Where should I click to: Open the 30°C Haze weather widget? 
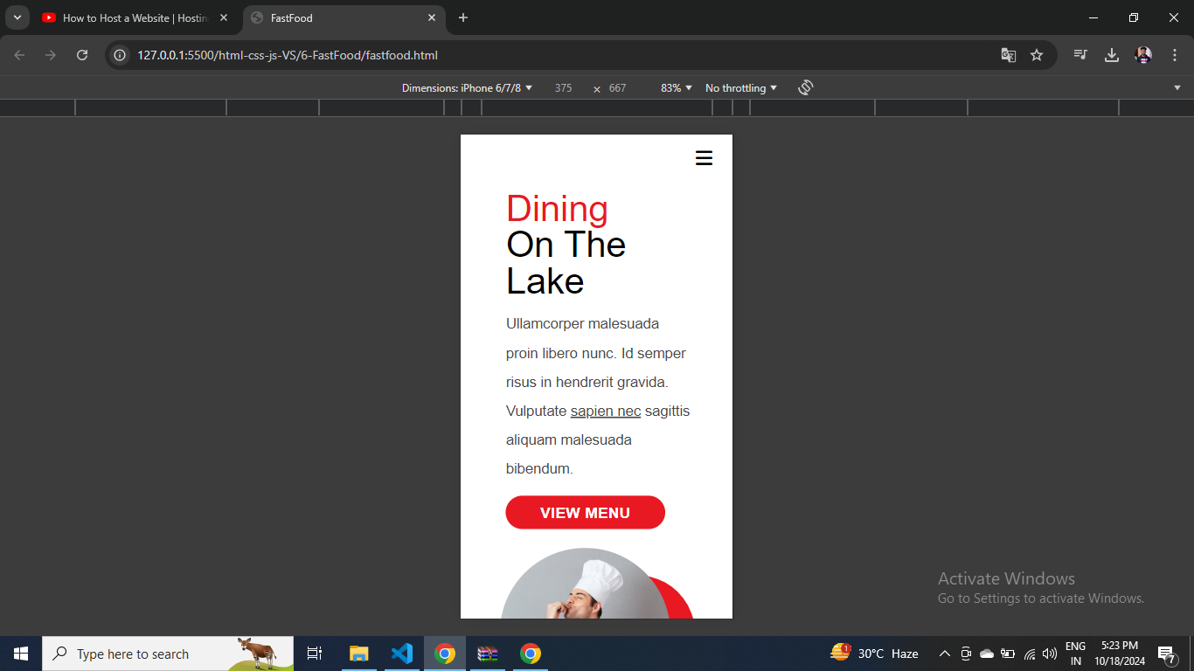(874, 654)
